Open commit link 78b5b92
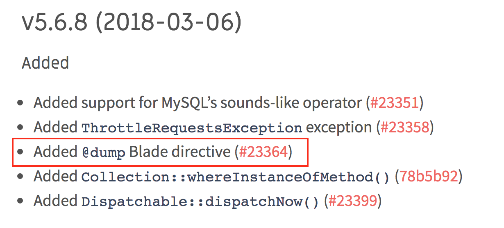This screenshot has height=228, width=504. [x=429, y=177]
